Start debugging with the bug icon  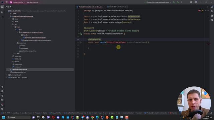click(178, 2)
